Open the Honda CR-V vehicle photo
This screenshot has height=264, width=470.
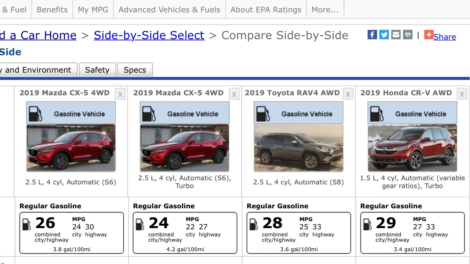pos(412,148)
